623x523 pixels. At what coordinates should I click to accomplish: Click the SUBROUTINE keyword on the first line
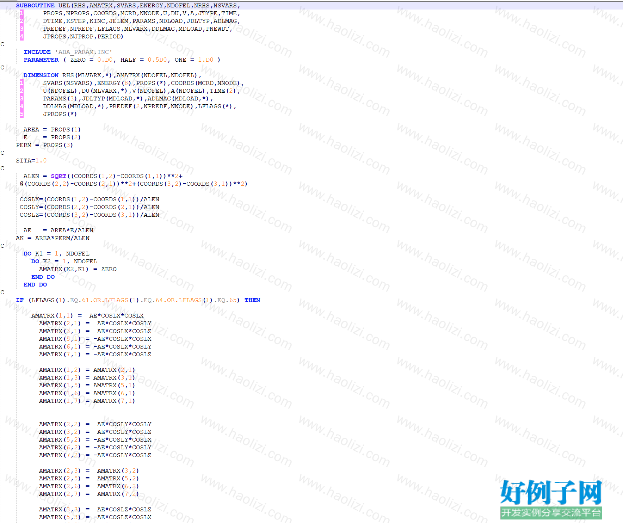[x=35, y=6]
